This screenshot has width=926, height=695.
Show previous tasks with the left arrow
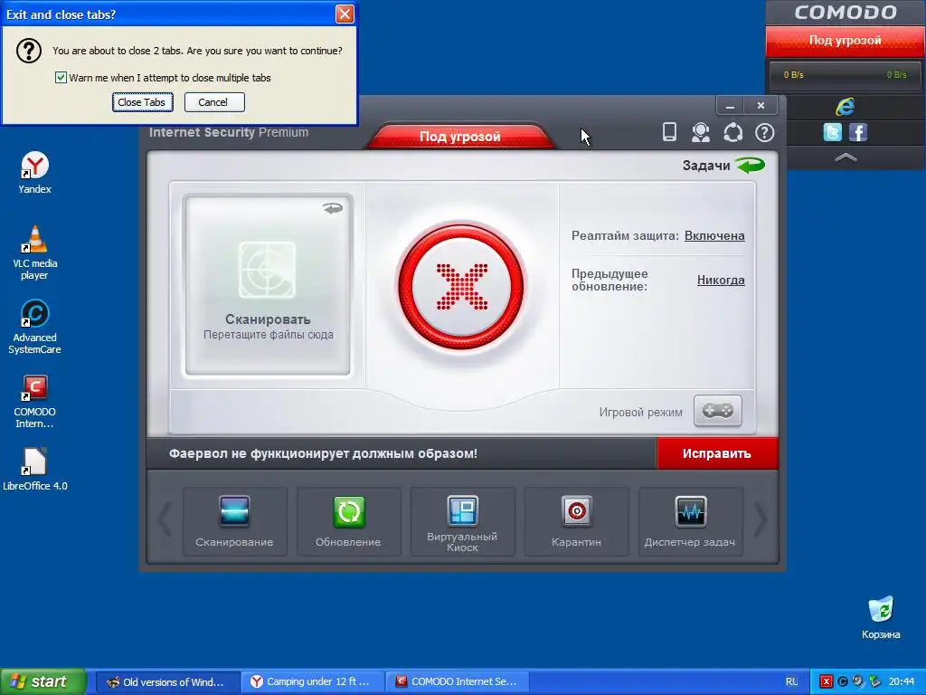coord(165,519)
